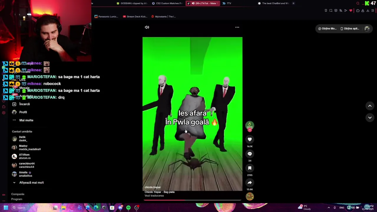Select the '(99+)TikTok - Make' tab

[x=203, y=3]
